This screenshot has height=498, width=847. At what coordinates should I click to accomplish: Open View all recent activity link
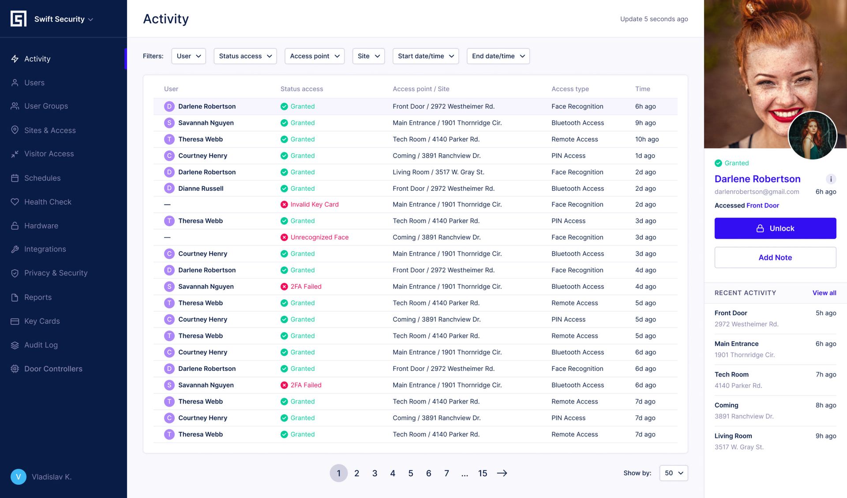(824, 293)
